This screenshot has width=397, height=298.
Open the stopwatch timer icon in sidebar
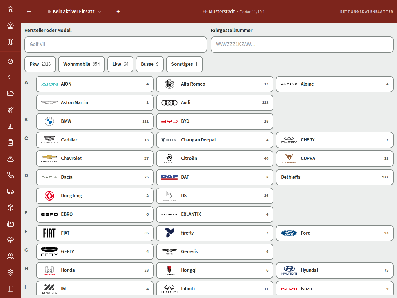[x=10, y=61]
